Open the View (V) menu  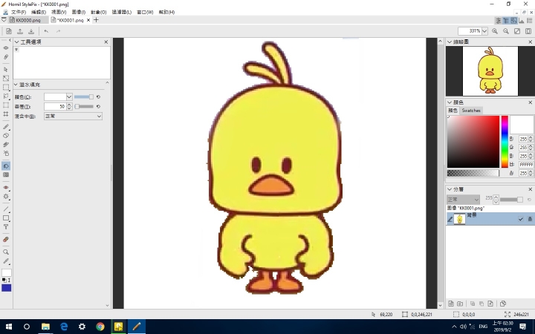[x=59, y=12]
